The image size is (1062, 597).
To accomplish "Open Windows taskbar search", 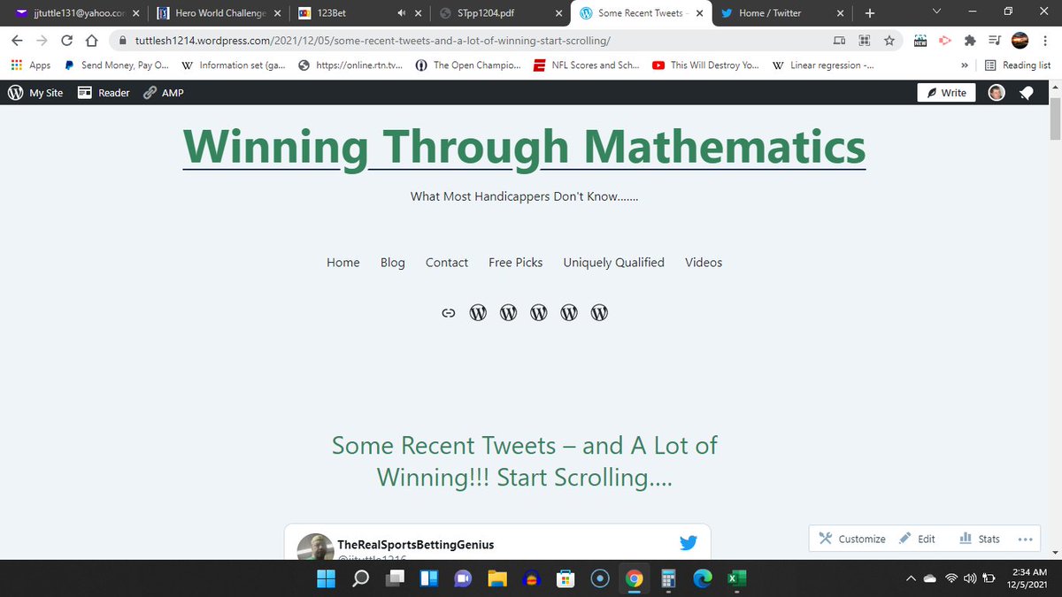I will point(361,578).
